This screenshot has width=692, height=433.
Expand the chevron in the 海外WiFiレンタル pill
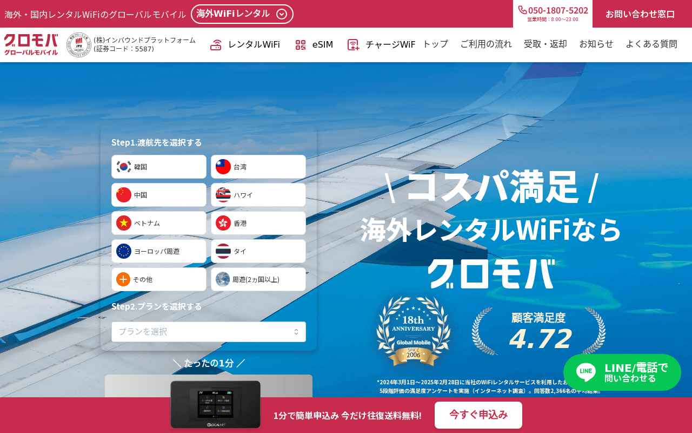(x=282, y=14)
